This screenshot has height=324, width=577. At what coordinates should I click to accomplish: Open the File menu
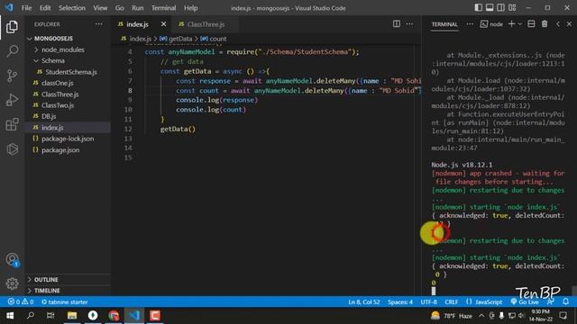pos(26,8)
